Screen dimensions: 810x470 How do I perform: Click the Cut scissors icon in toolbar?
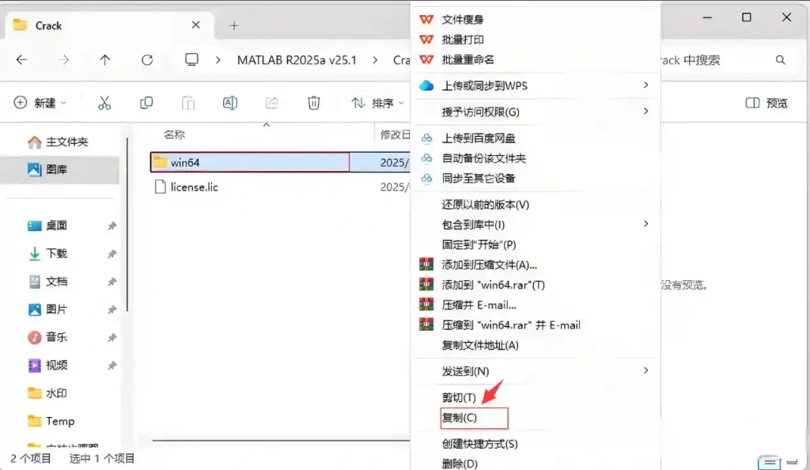pyautogui.click(x=104, y=103)
